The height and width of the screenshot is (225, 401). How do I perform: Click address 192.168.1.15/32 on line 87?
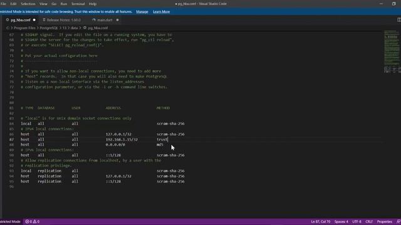(x=122, y=139)
